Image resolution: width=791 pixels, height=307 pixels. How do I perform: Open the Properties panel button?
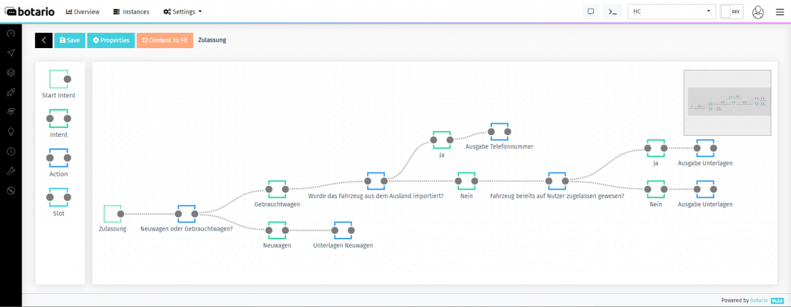coord(111,40)
